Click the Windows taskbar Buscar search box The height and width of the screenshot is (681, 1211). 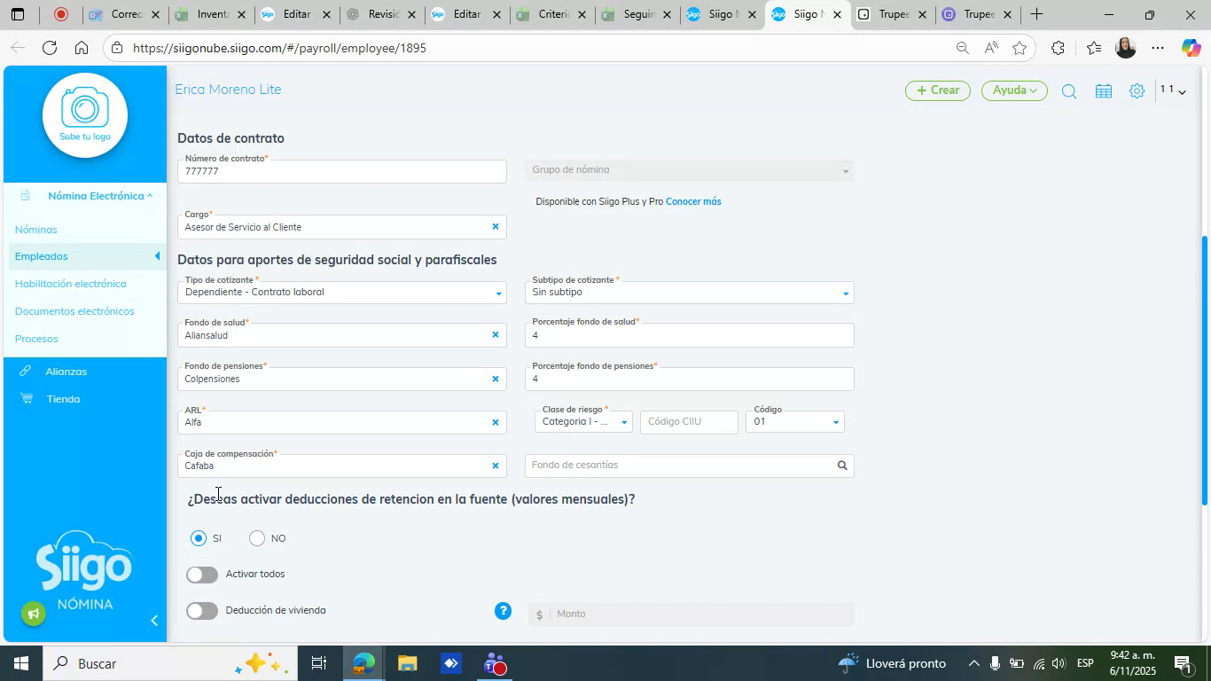click(168, 663)
